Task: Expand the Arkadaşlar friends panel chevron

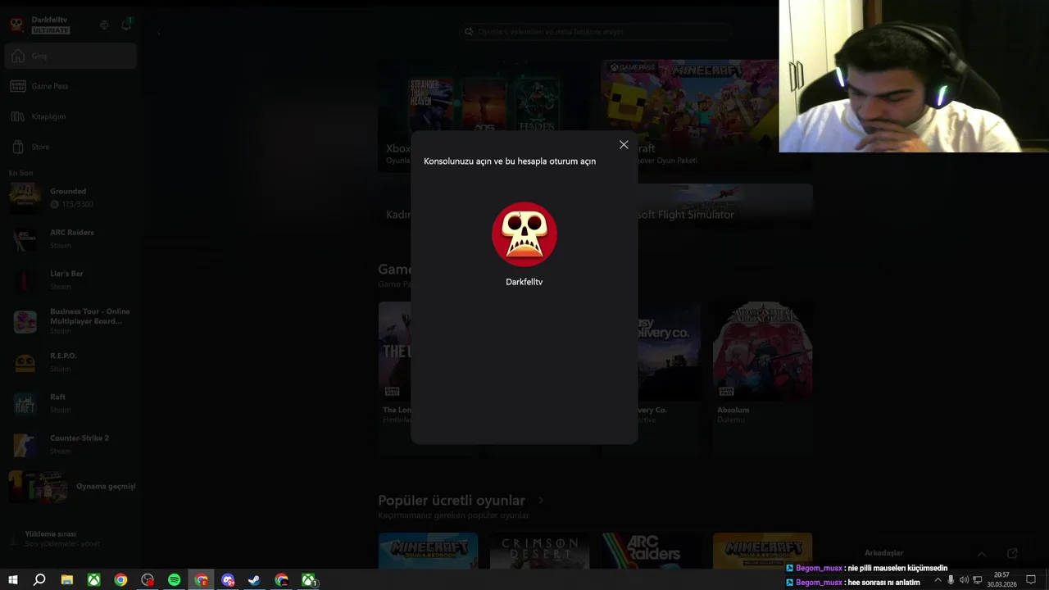Action: (x=982, y=554)
